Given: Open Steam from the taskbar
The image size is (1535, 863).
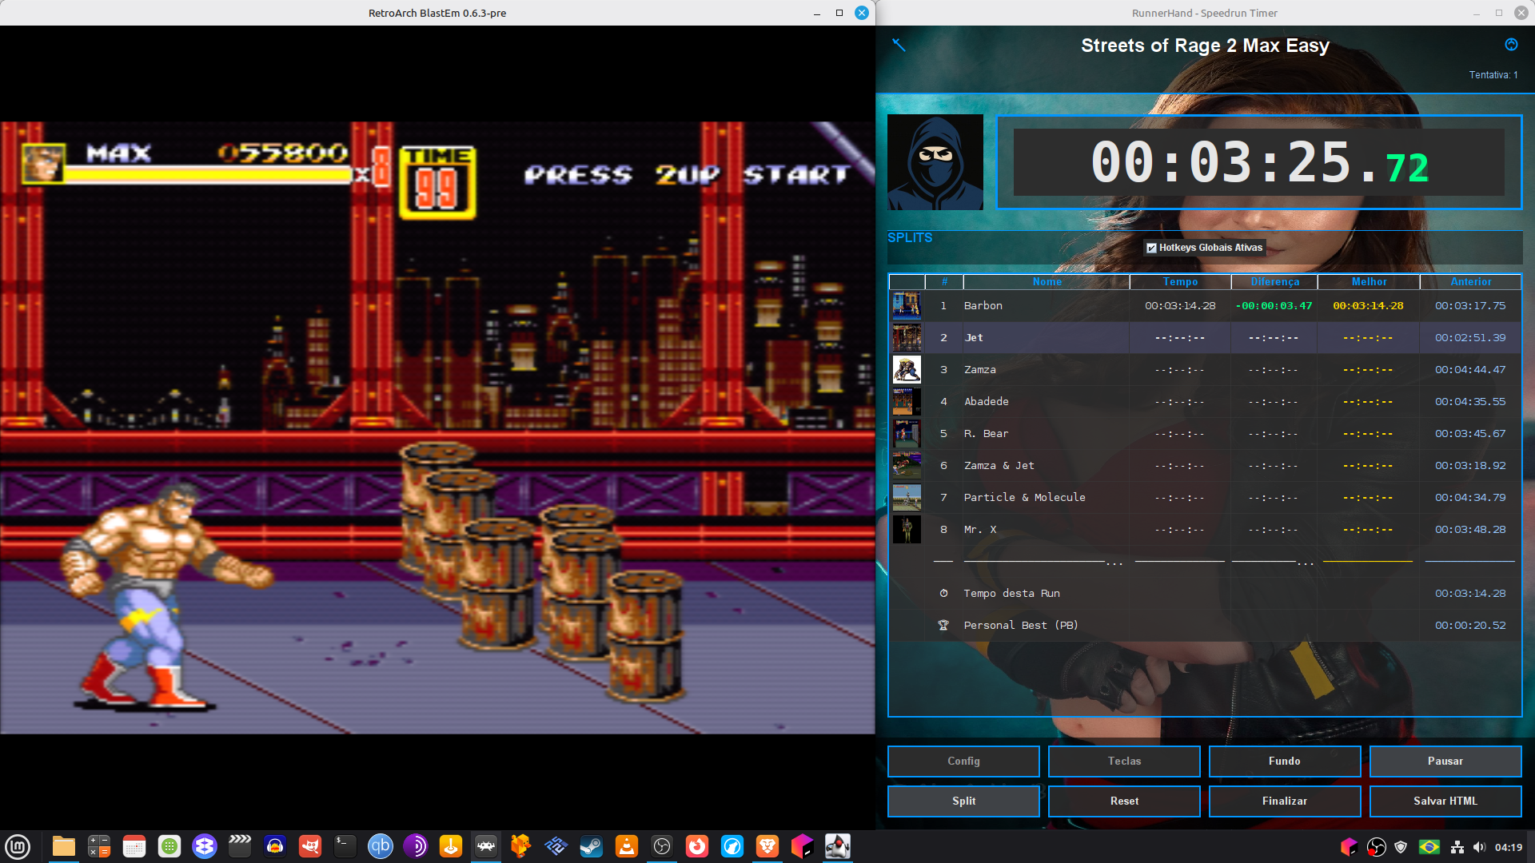Looking at the screenshot, I should point(591,846).
